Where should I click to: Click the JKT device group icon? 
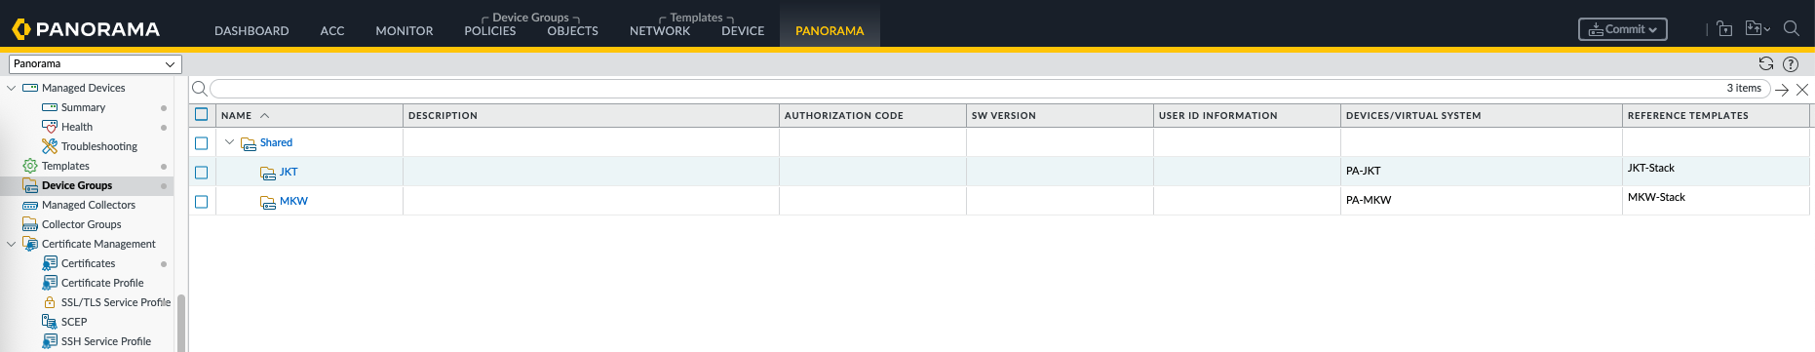268,173
